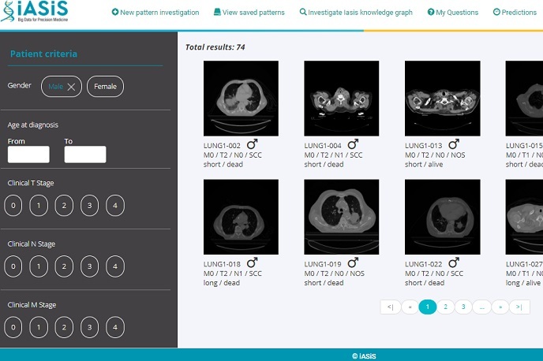The width and height of the screenshot is (543, 361).
Task: Remove the Male gender filter with X
Action: coord(72,87)
